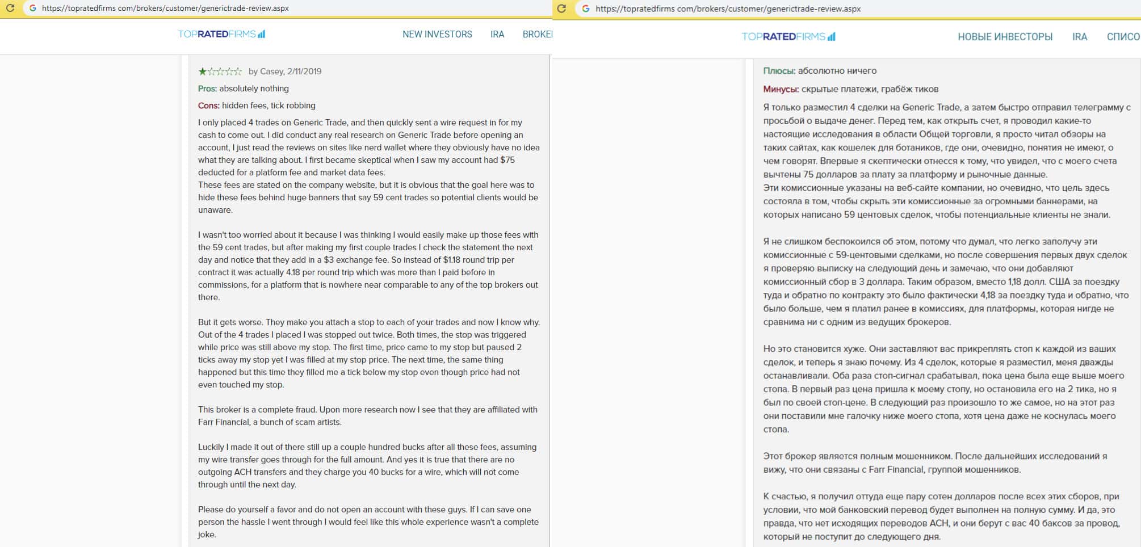Click the paragraph starting 'К счастью, я получил'
The height and width of the screenshot is (547, 1141).
[942, 517]
